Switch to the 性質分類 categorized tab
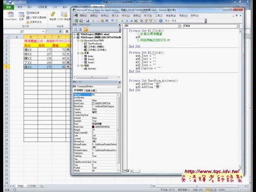 (90, 91)
